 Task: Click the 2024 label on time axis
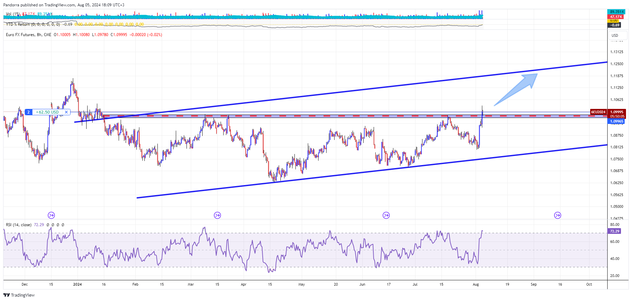point(78,285)
